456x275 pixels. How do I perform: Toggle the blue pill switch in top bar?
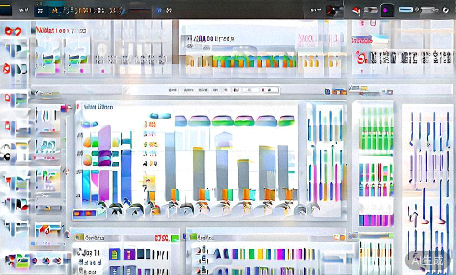tap(405, 10)
